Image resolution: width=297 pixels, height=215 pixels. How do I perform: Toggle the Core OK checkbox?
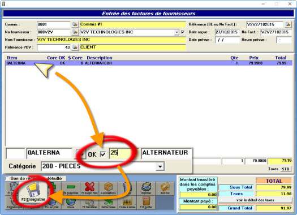pos(103,154)
